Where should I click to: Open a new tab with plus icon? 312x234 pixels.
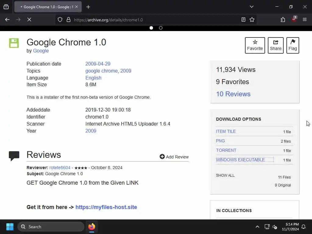88,7
